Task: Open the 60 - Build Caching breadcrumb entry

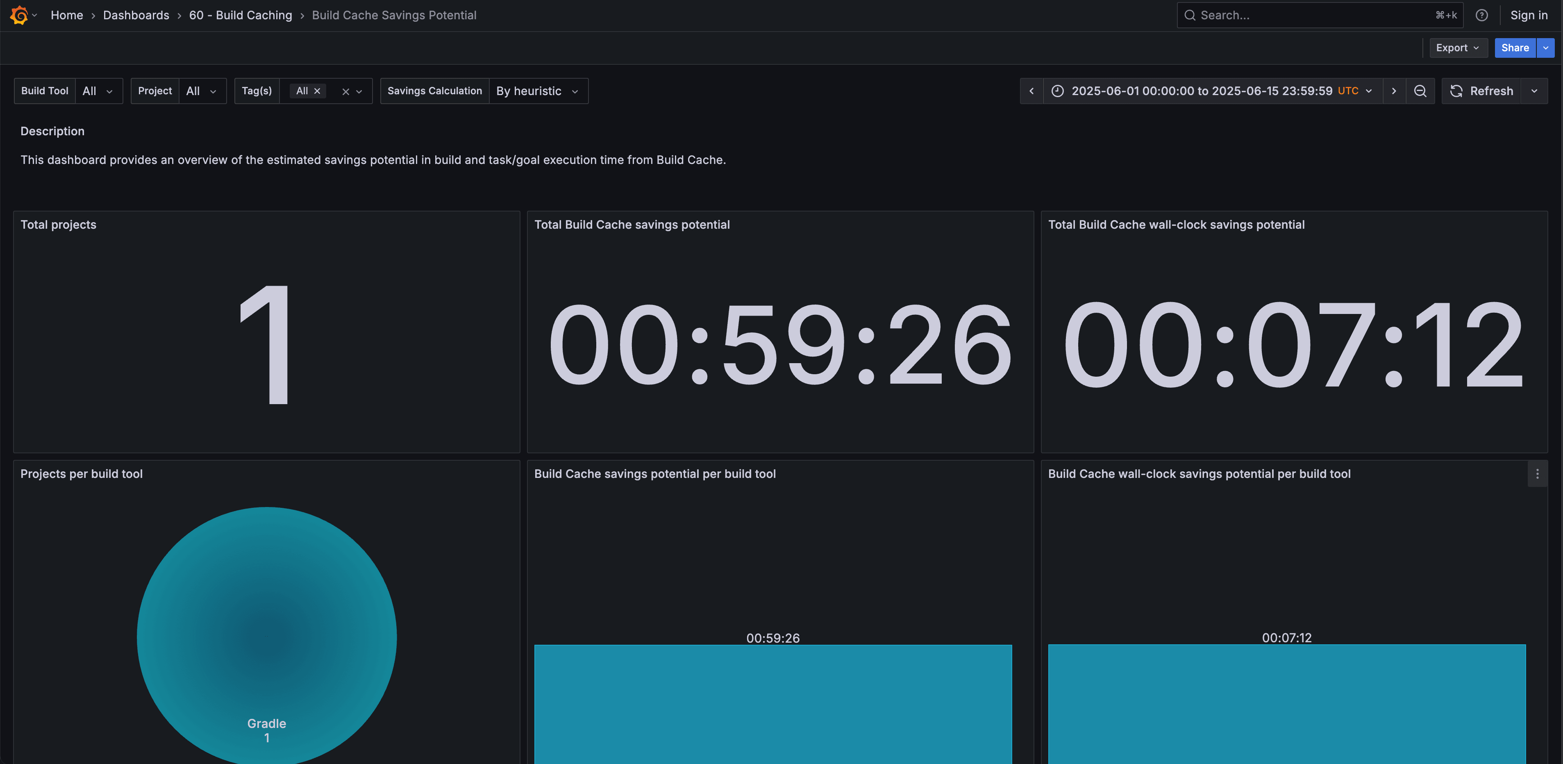Action: point(240,15)
